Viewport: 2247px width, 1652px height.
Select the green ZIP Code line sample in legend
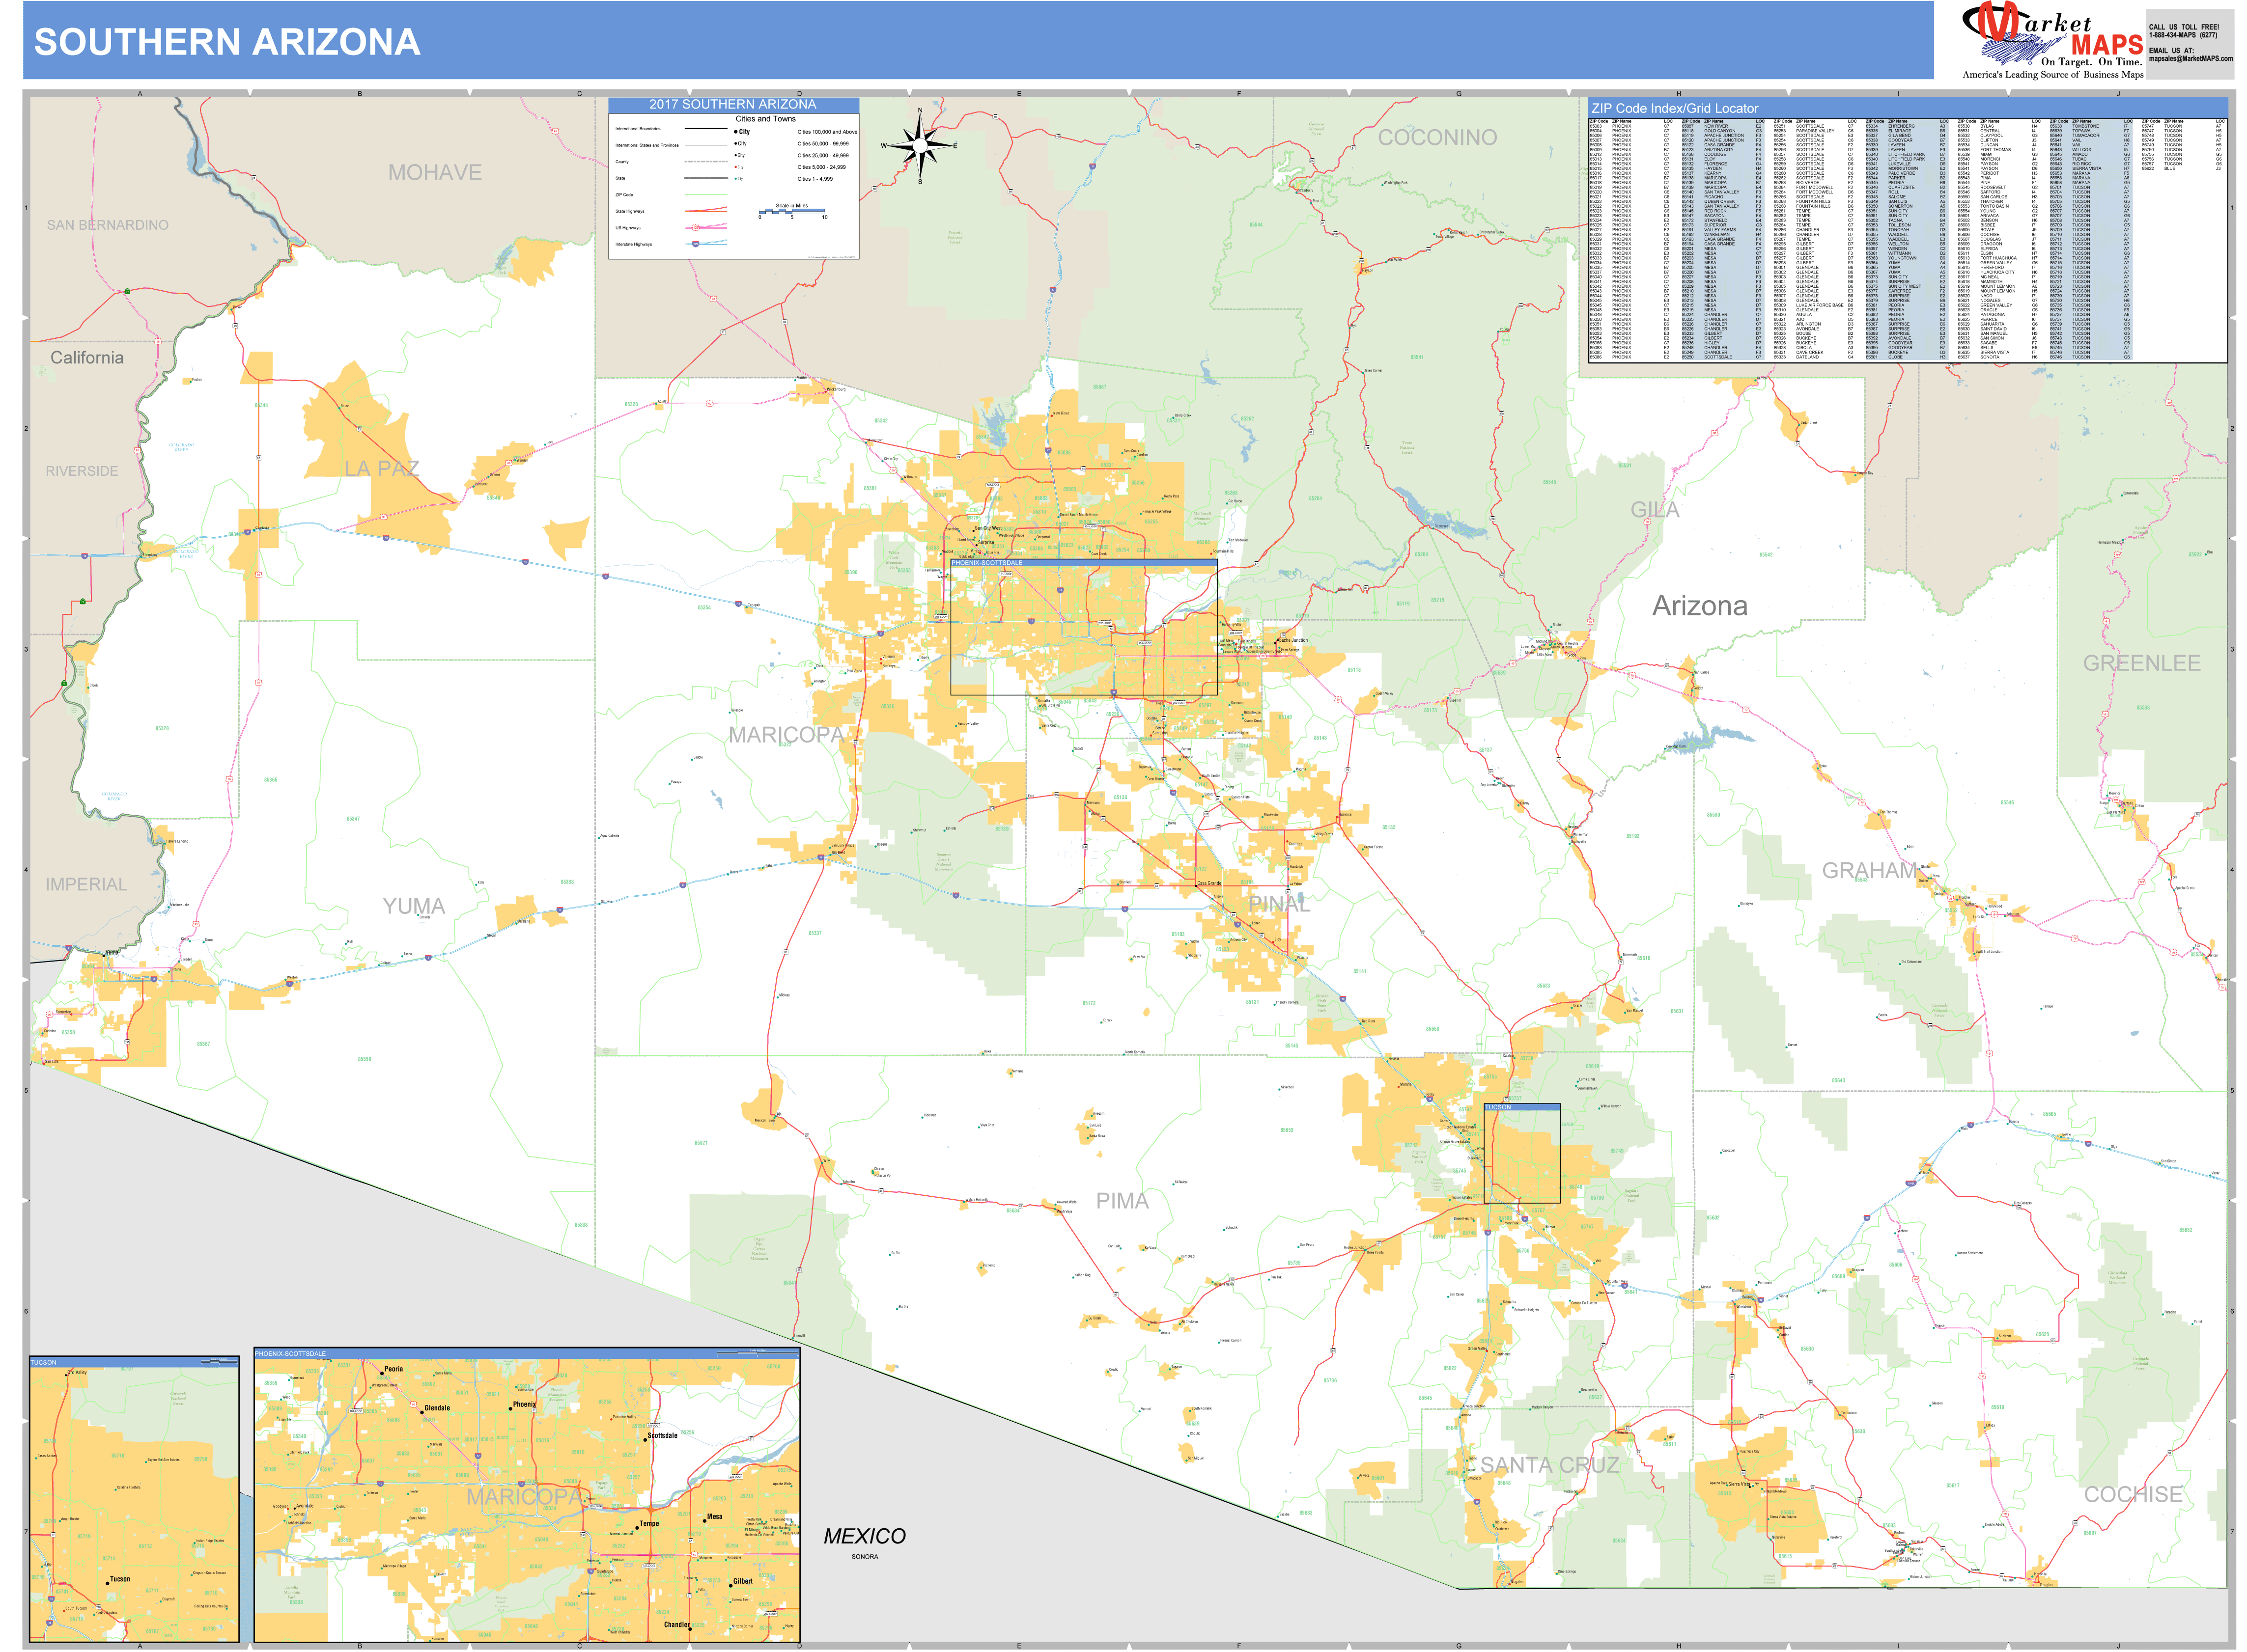pyautogui.click(x=705, y=195)
